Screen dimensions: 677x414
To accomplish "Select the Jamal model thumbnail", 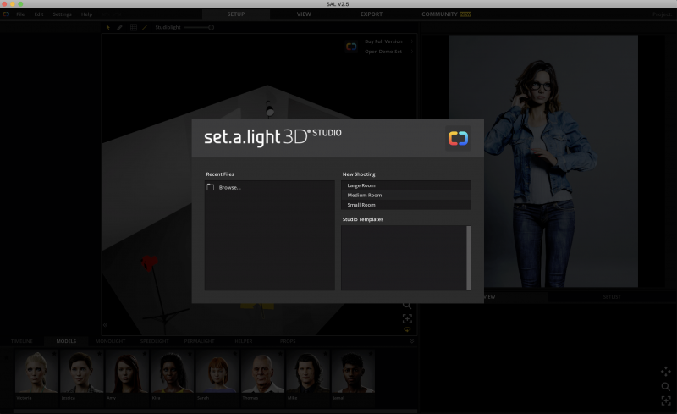I will (353, 372).
